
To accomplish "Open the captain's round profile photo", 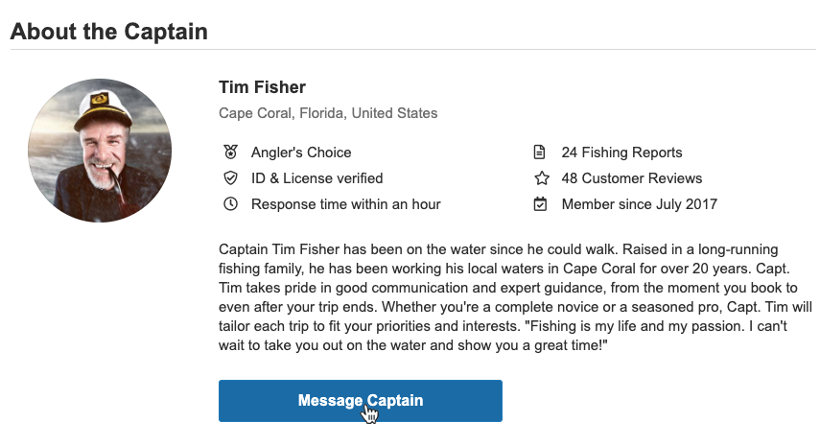I will [100, 151].
